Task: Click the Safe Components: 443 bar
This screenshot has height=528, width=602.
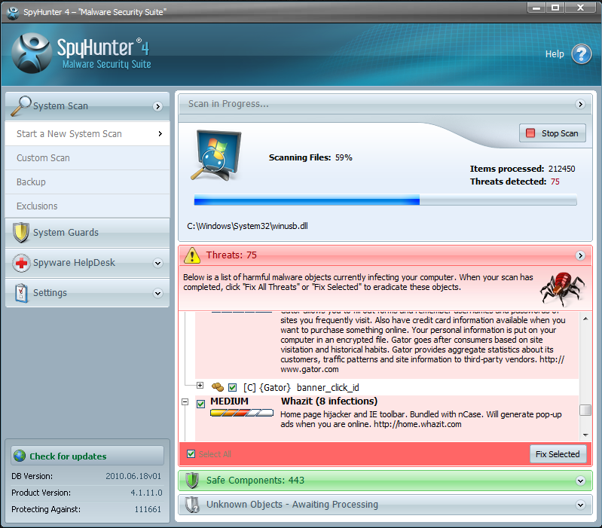Action: [x=386, y=481]
